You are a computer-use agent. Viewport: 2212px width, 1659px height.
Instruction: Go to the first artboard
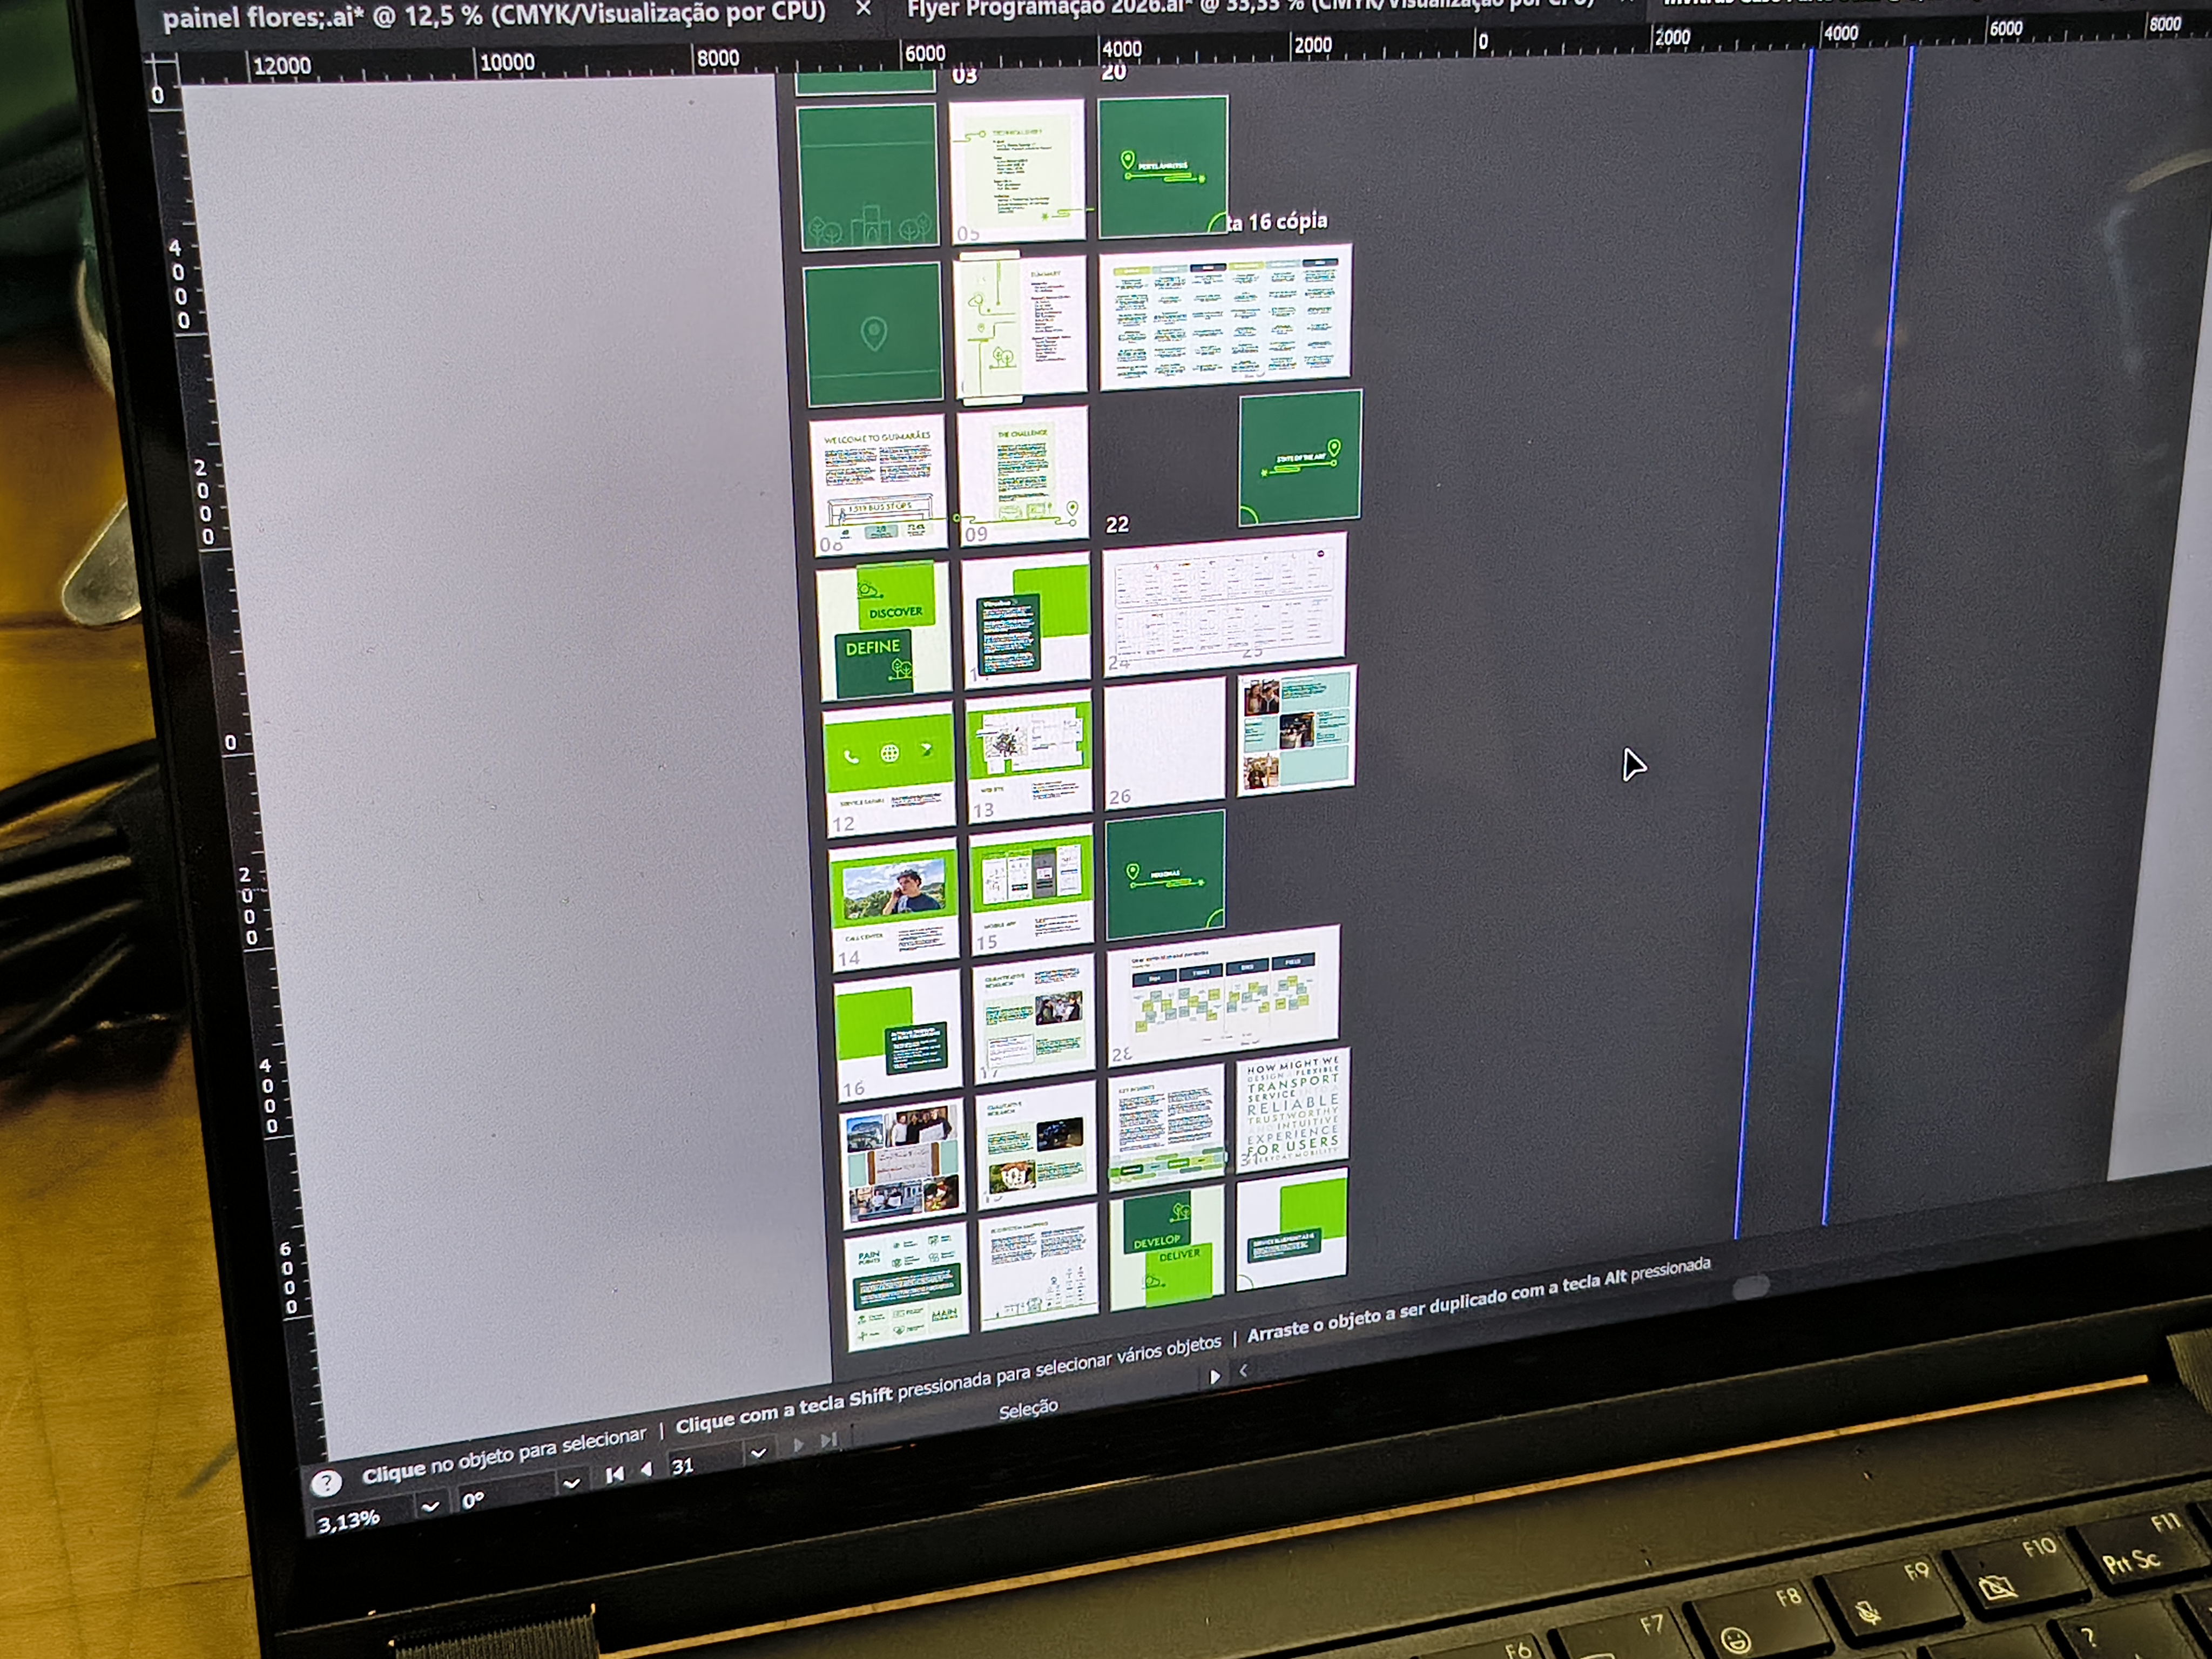coord(614,1474)
